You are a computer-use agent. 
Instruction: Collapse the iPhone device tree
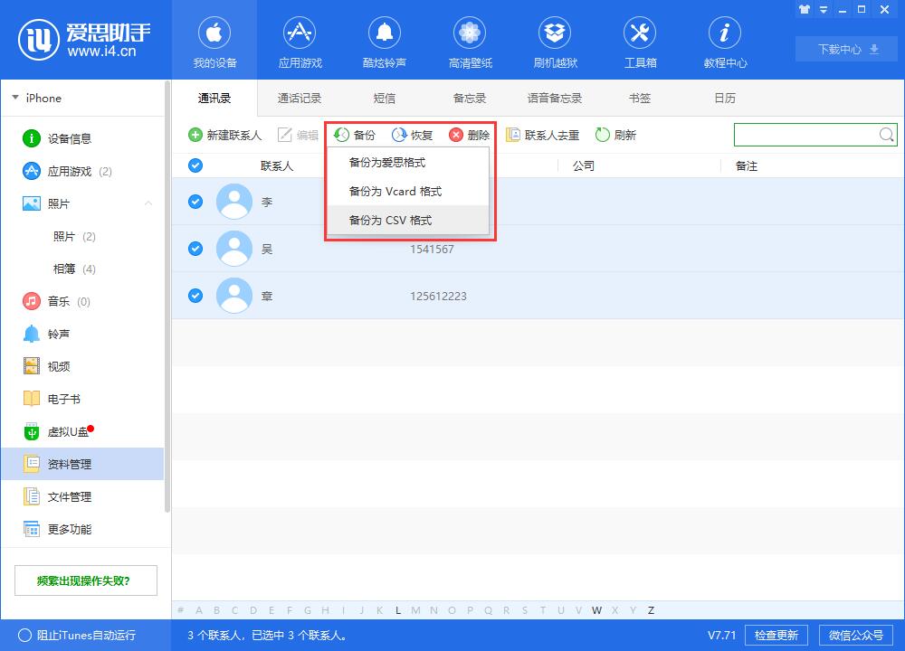(15, 98)
